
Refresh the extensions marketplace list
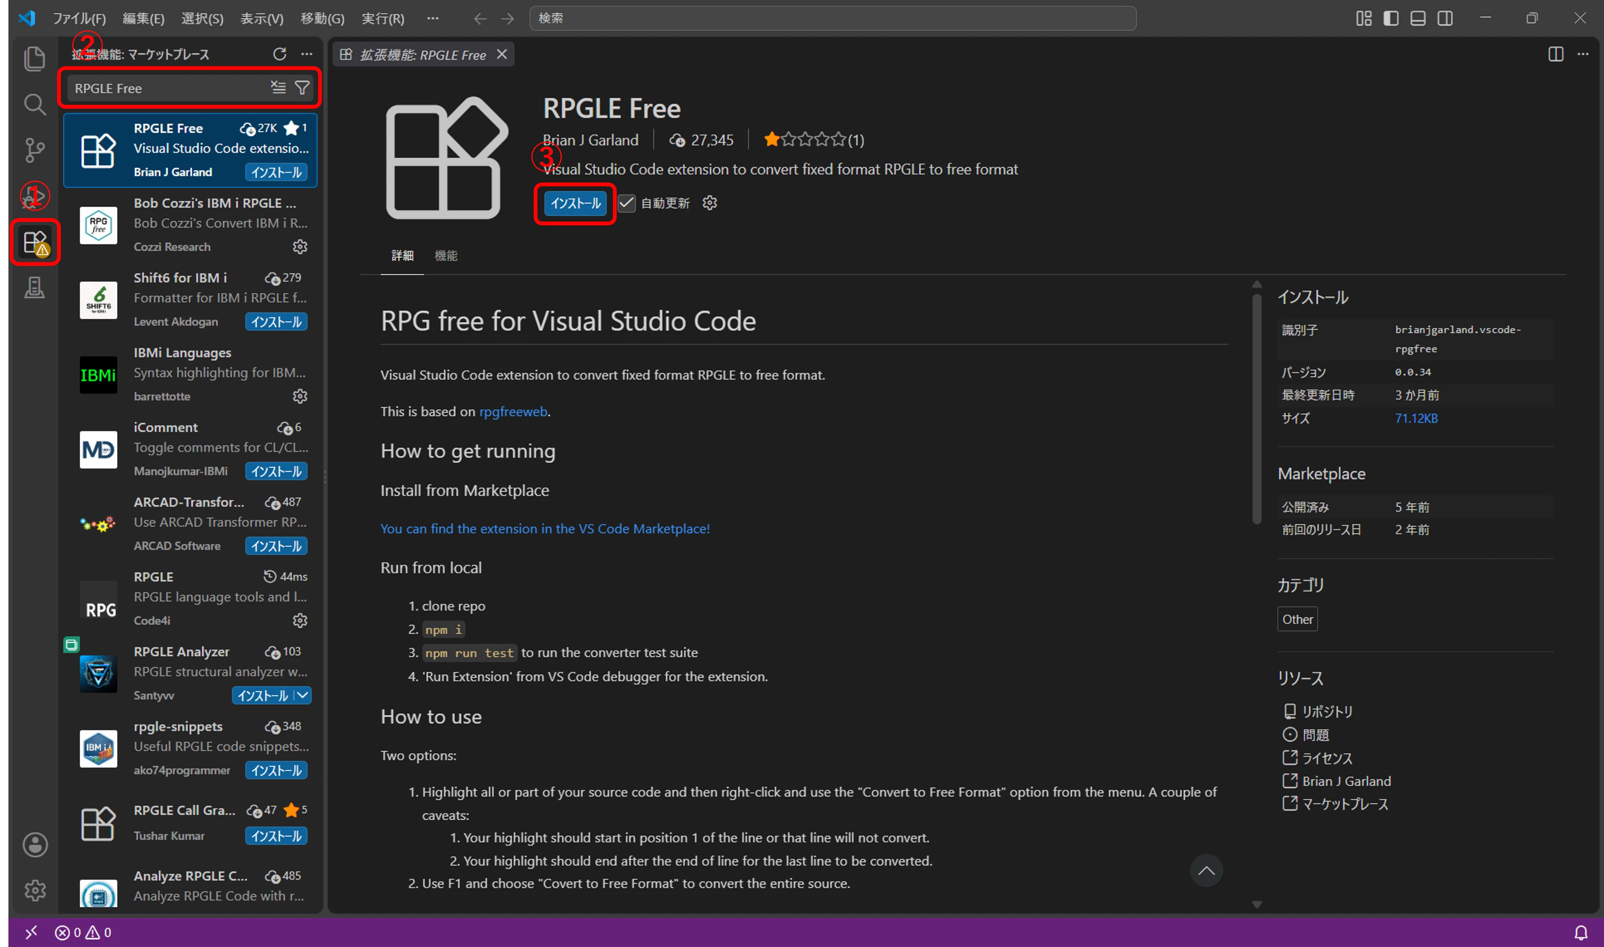(x=279, y=54)
